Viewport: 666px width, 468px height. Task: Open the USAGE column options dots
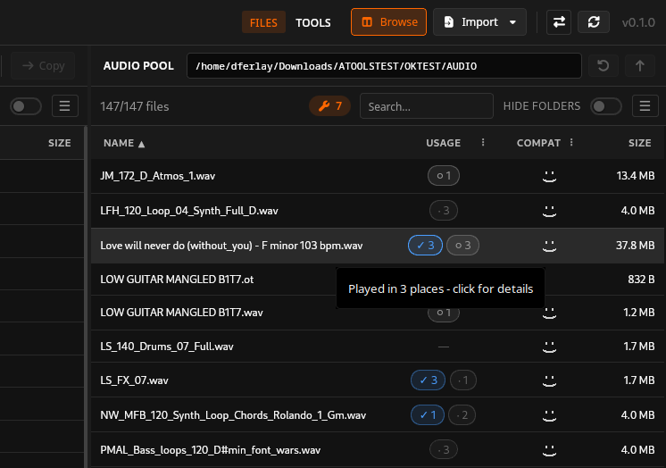pyautogui.click(x=483, y=142)
